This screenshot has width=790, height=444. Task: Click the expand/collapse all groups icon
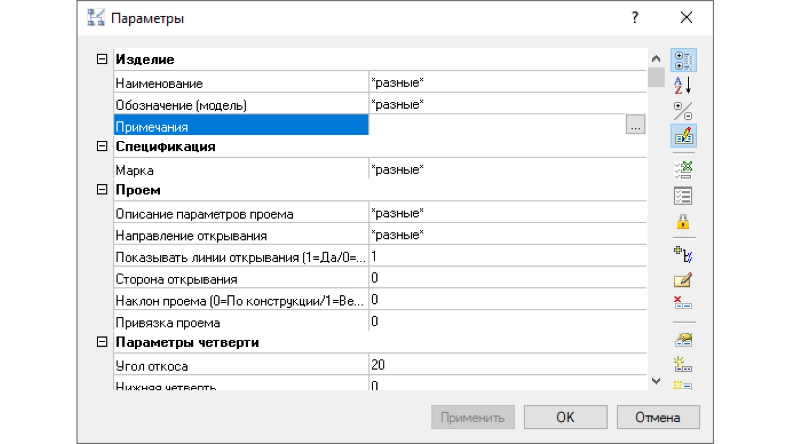683,110
